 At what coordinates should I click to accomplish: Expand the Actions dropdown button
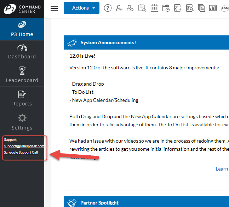click(81, 8)
